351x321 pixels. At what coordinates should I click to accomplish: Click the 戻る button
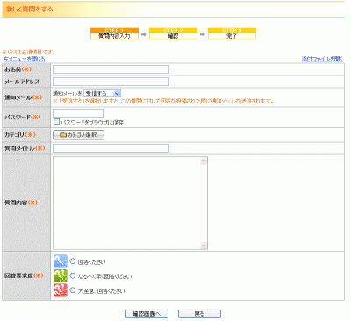point(199,314)
